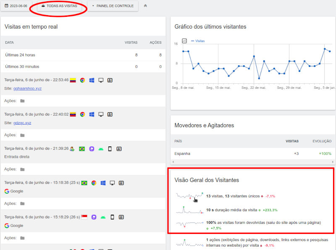This screenshot has width=336, height=250.
Task: Click the Chrome browser icon on 22:53:46 visit
Action: pos(82,80)
